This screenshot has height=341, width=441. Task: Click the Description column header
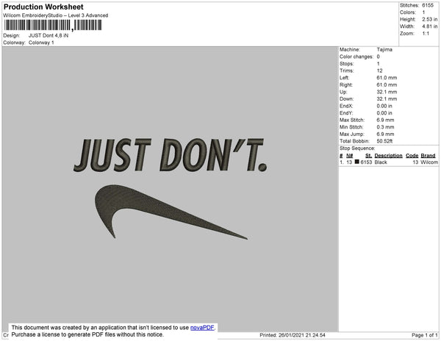pyautogui.click(x=388, y=156)
